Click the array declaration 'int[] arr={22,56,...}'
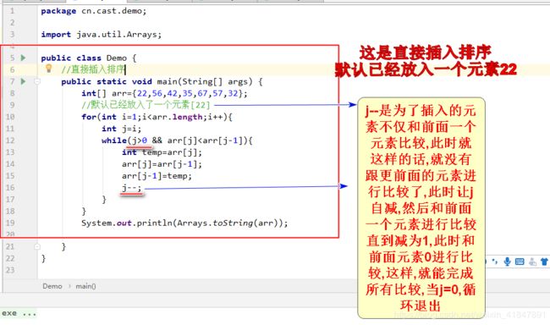 pyautogui.click(x=164, y=93)
